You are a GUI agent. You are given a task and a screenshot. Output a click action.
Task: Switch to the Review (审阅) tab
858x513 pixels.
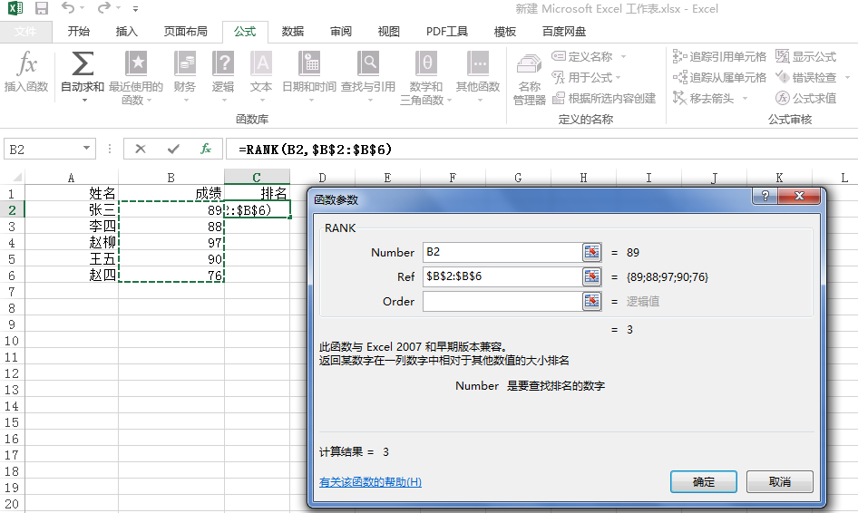click(x=341, y=32)
